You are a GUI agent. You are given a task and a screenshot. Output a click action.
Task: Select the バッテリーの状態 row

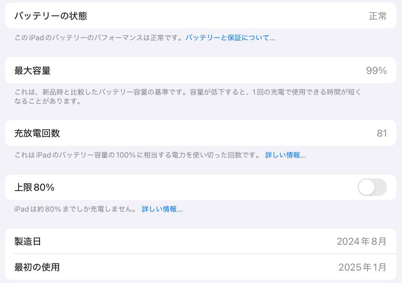[149, 16]
